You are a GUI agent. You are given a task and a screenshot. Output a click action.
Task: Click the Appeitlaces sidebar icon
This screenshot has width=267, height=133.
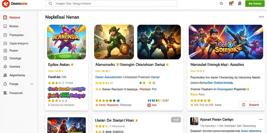click(5, 75)
